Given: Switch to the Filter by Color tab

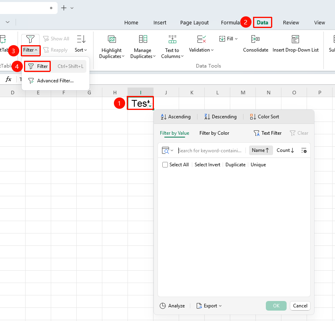Looking at the screenshot, I should point(214,133).
